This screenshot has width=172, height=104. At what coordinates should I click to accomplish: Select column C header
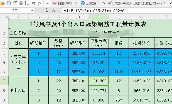[x=58, y=17]
